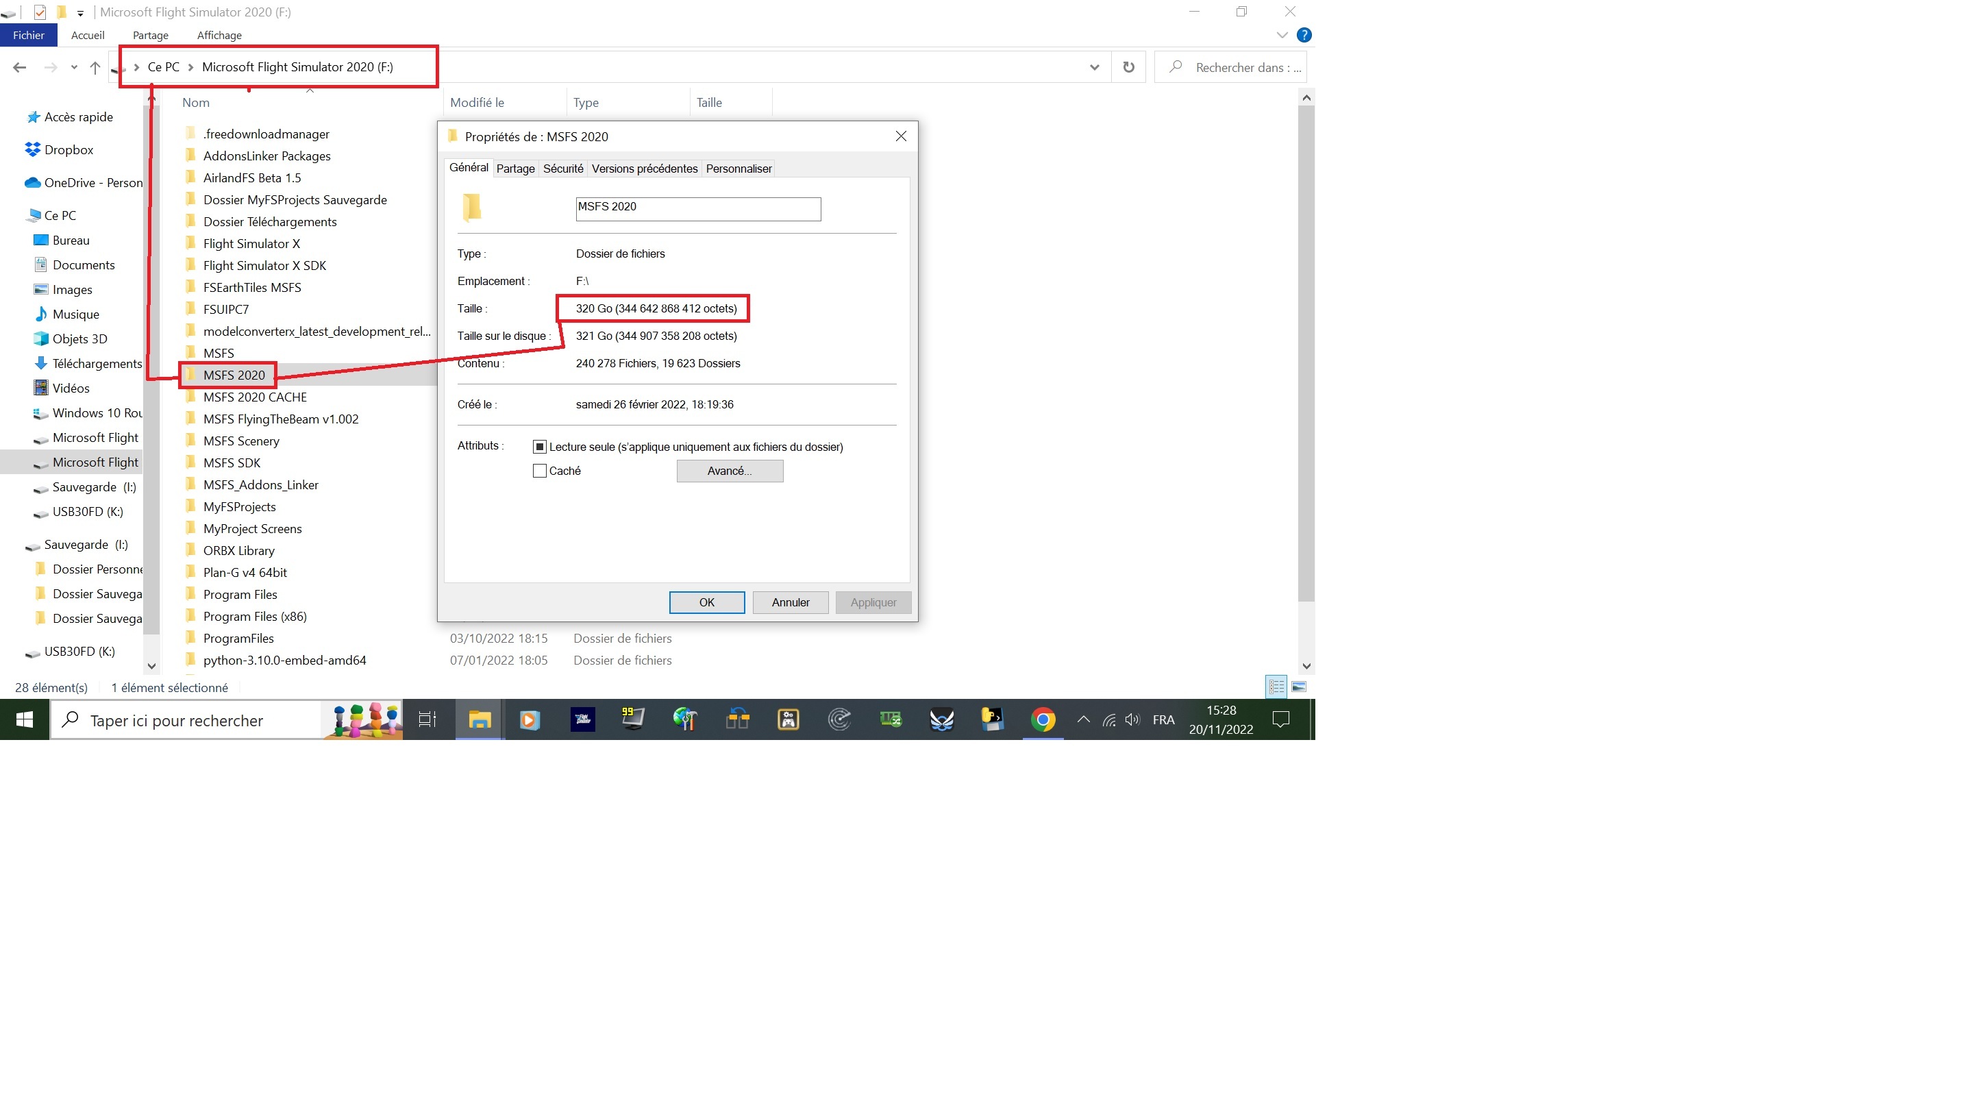Screen dimensions: 1973x1110
Task: Click the folder name text field
Action: pyautogui.click(x=698, y=208)
